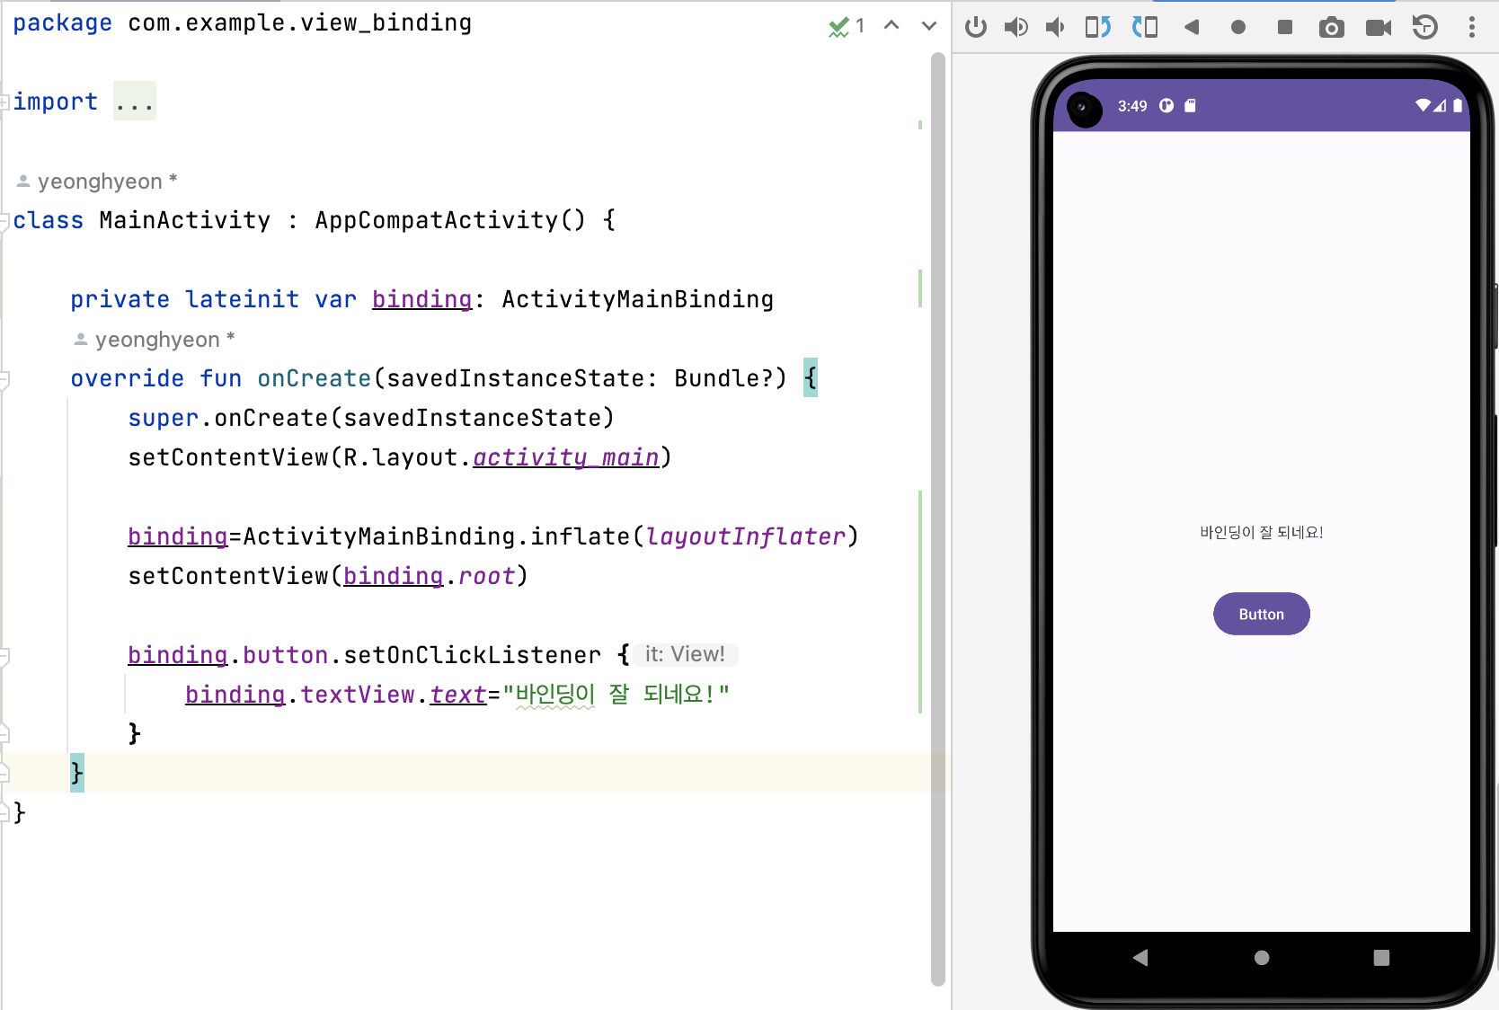Open the emulator more options menu
Screen dimensions: 1499x1010
tap(1472, 27)
